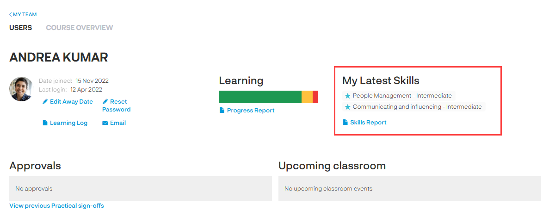Click the pencil icon beside Edit Away Date
Viewport: 549px width, 210px height.
(45, 102)
